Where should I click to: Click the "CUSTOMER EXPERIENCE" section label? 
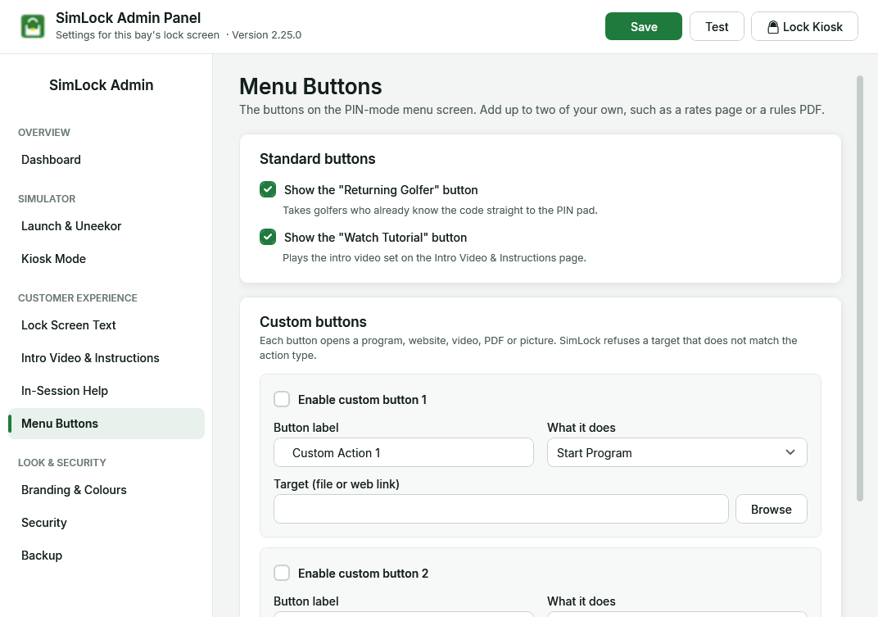click(77, 298)
